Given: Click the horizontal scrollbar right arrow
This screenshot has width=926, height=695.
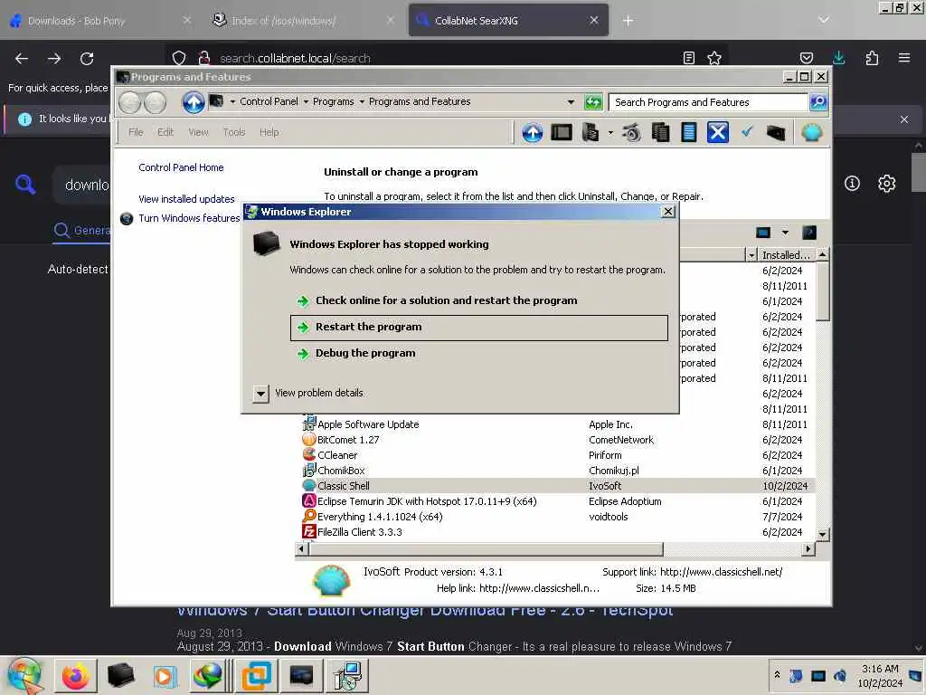Looking at the screenshot, I should [808, 549].
